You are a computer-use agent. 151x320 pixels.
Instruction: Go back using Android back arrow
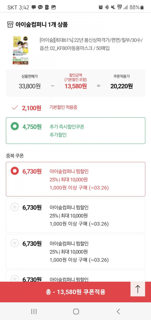click(x=118, y=311)
